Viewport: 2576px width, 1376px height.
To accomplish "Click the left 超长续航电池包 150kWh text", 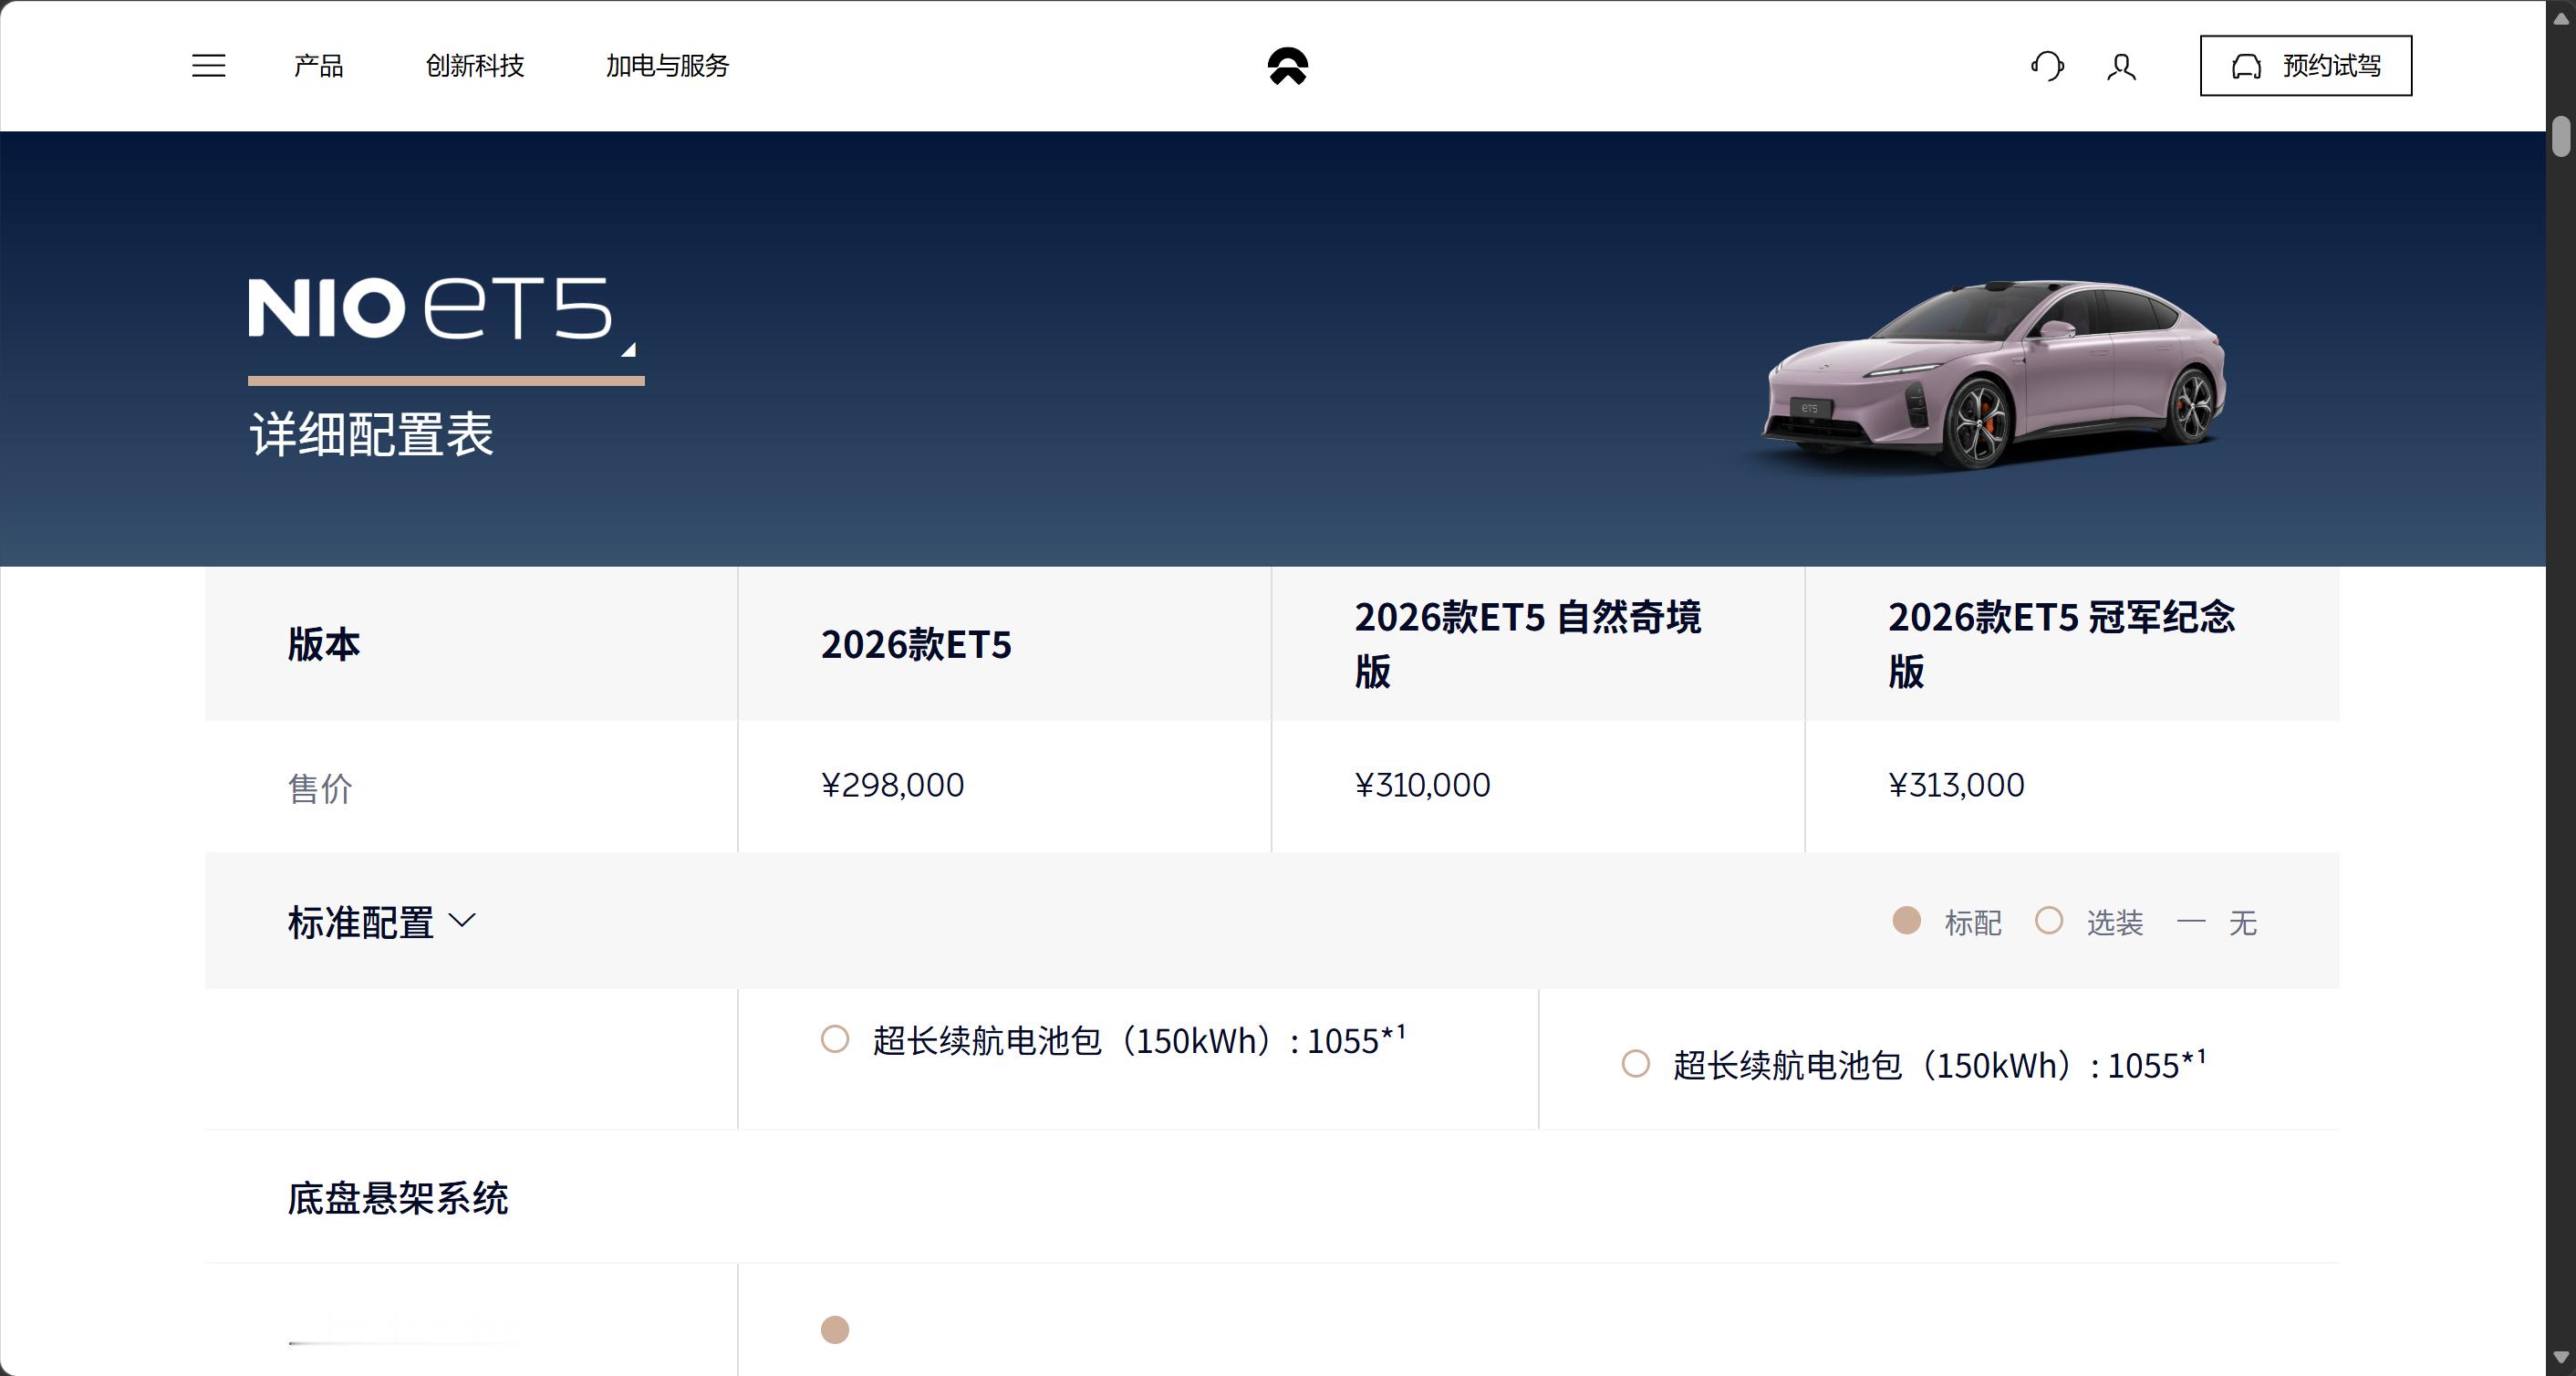I will (1139, 1040).
